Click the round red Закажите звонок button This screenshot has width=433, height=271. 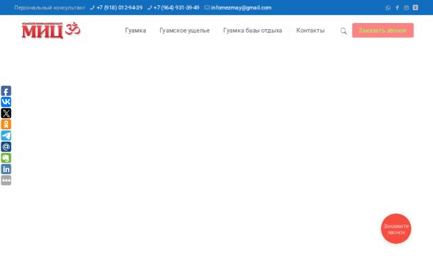coord(396,229)
